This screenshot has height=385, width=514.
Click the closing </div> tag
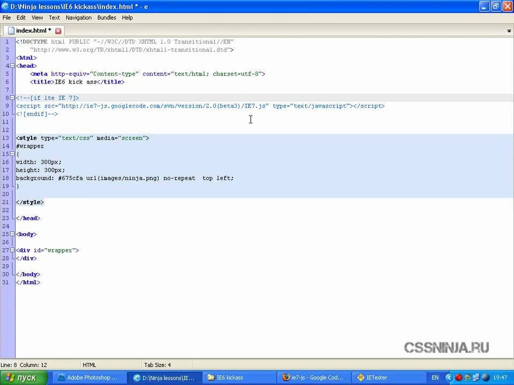pos(26,258)
